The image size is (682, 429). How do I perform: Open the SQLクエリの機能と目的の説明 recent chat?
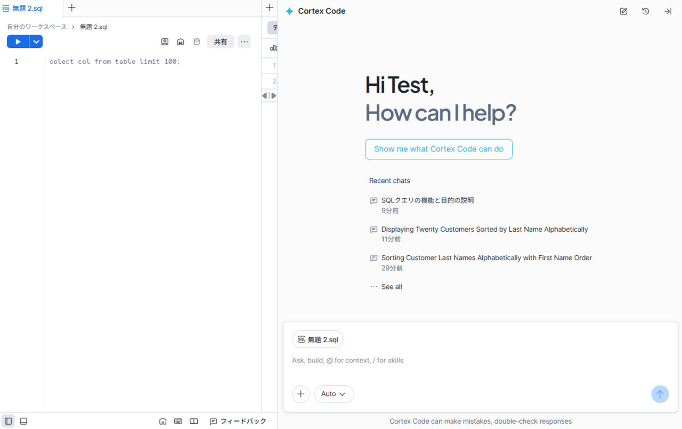pos(427,200)
